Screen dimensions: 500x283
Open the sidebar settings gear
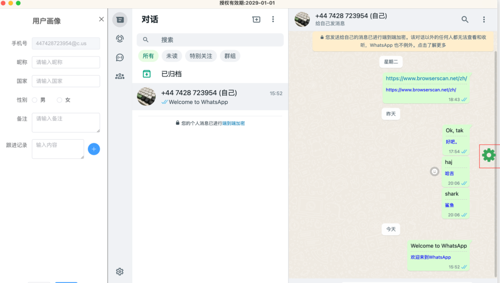coord(120,271)
